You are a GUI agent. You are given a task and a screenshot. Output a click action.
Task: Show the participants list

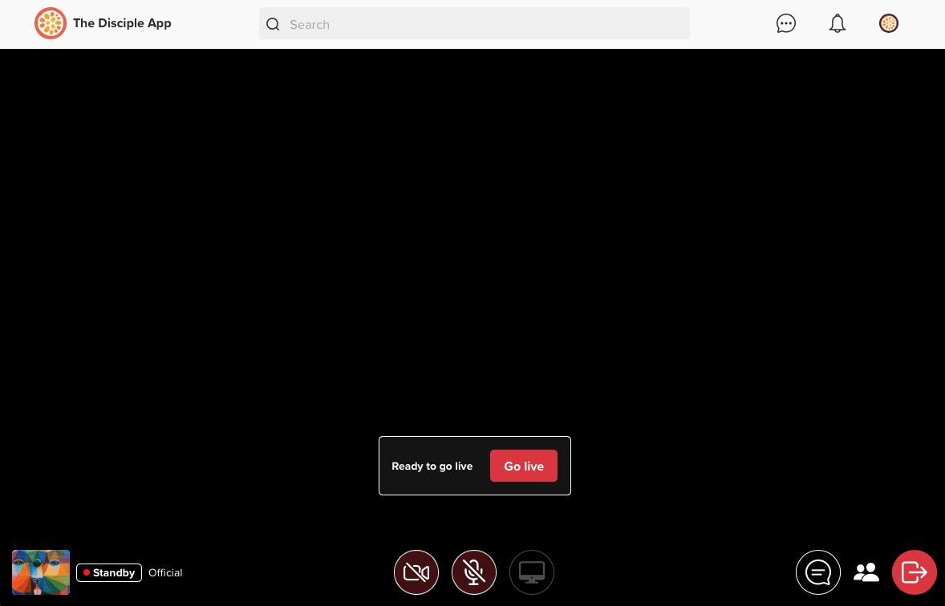coord(866,572)
